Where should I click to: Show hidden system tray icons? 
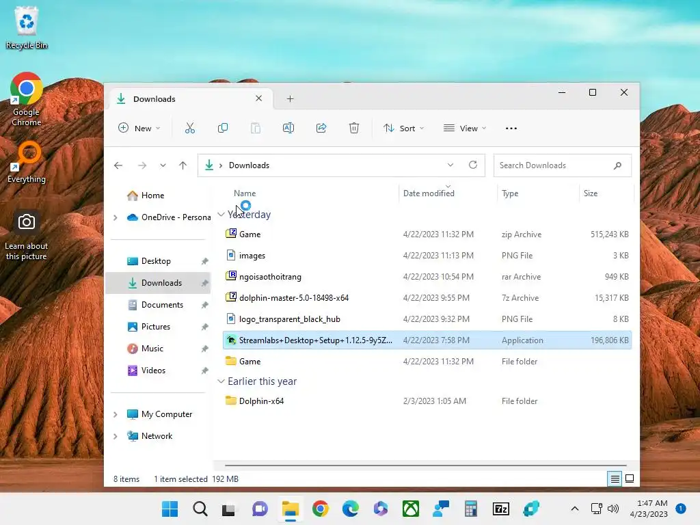click(575, 509)
